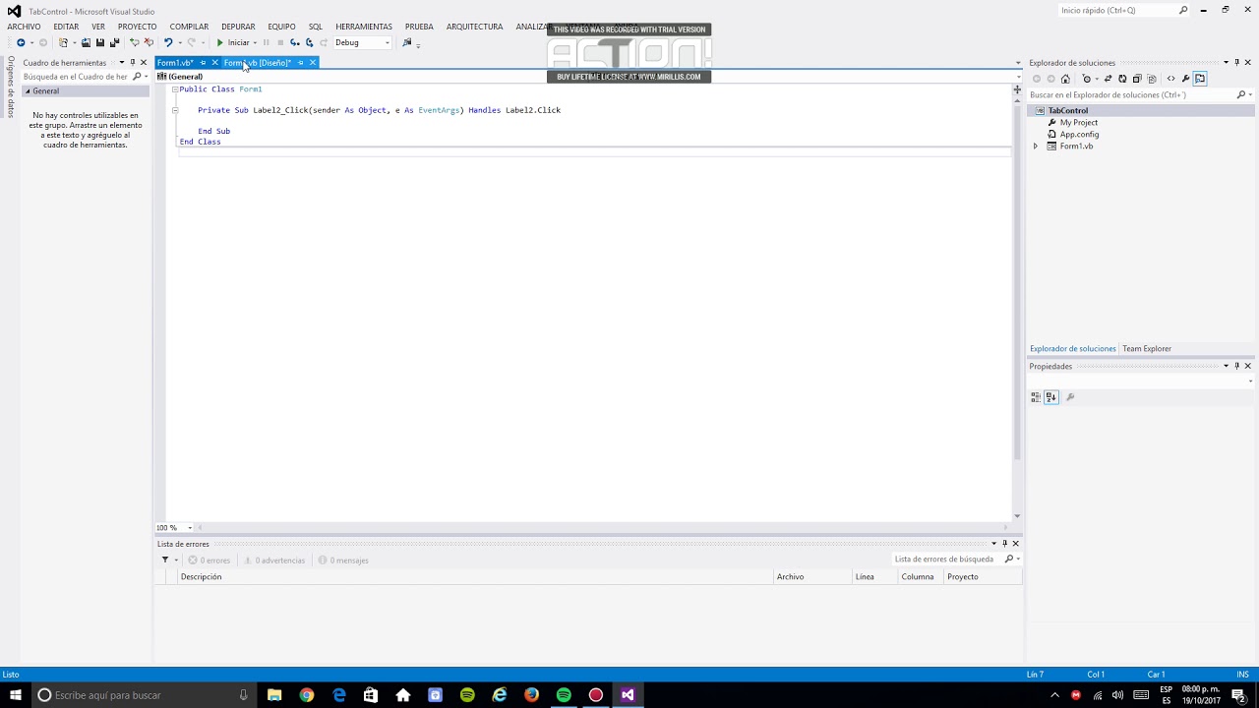The height and width of the screenshot is (708, 1259).
Task: Click the Pending Changes Filter icon
Action: click(x=1087, y=79)
